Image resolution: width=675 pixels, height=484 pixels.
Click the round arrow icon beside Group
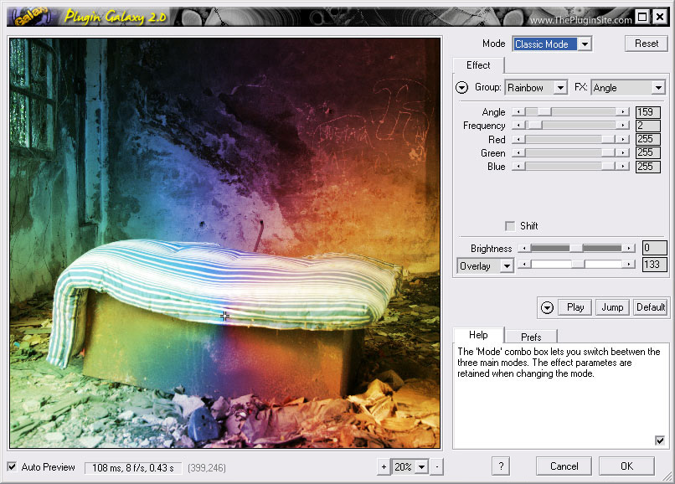[x=461, y=87]
